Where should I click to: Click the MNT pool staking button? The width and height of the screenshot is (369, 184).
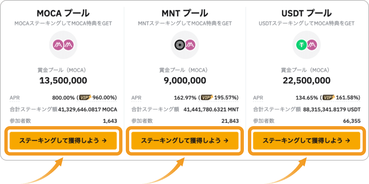(185, 141)
